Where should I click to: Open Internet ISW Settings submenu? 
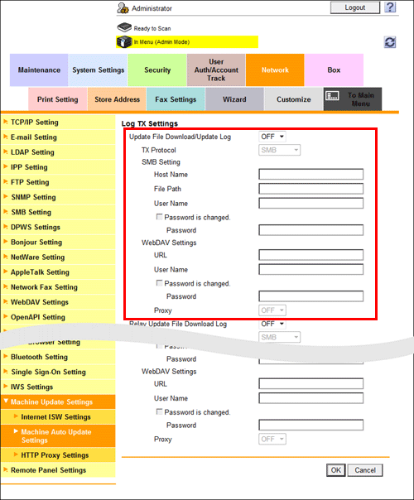pyautogui.click(x=58, y=416)
